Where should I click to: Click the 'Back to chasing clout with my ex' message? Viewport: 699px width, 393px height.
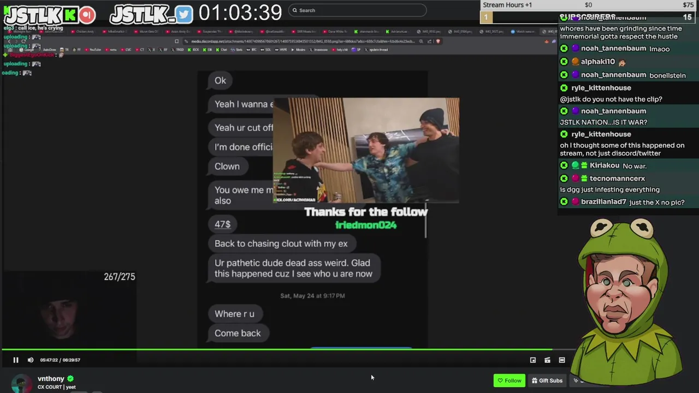pyautogui.click(x=281, y=244)
